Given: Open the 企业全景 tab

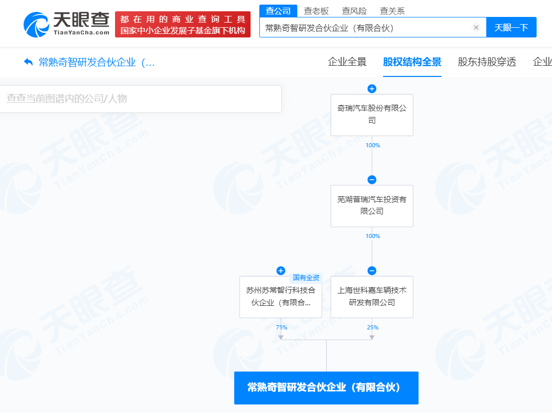Looking at the screenshot, I should click(347, 62).
